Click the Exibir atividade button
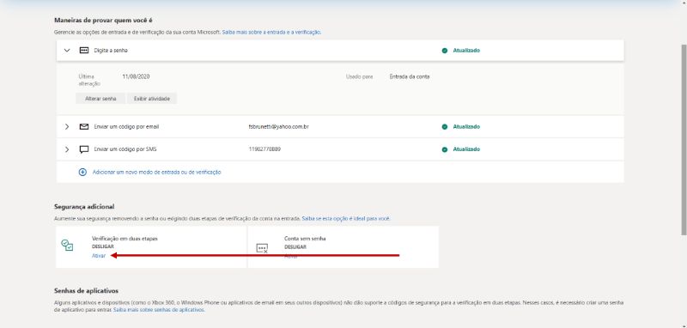 coord(152,99)
